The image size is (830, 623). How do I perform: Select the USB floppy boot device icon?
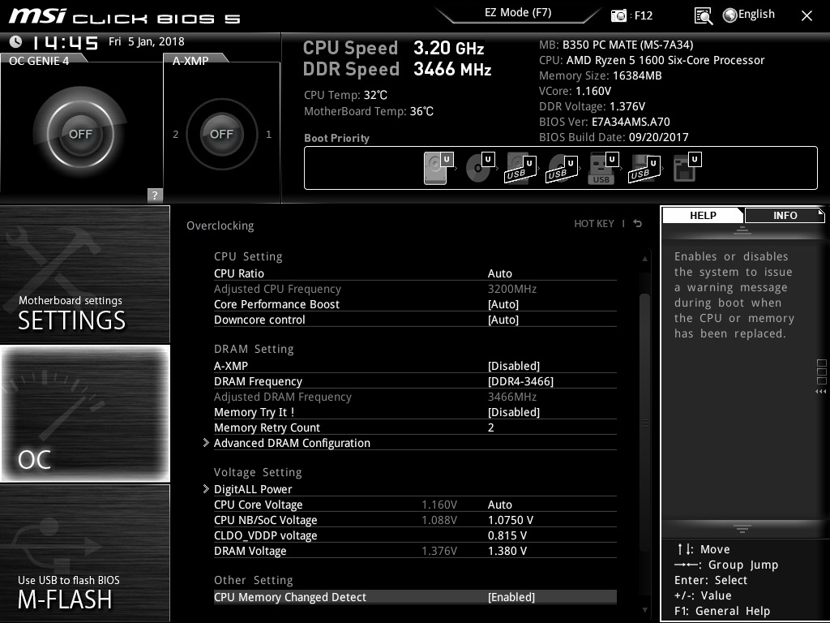point(644,167)
